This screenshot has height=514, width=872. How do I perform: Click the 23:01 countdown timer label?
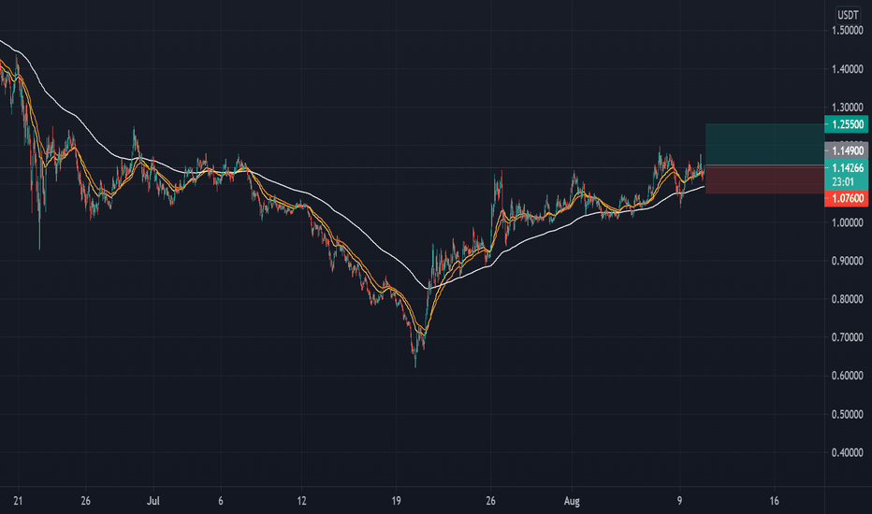click(x=843, y=181)
